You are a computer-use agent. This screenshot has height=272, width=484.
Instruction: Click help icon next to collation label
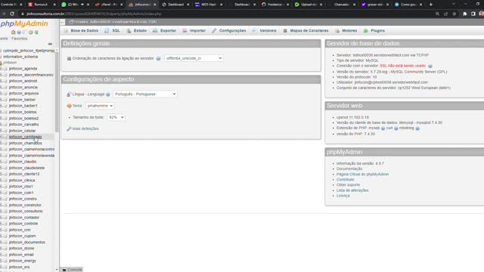[x=158, y=58]
